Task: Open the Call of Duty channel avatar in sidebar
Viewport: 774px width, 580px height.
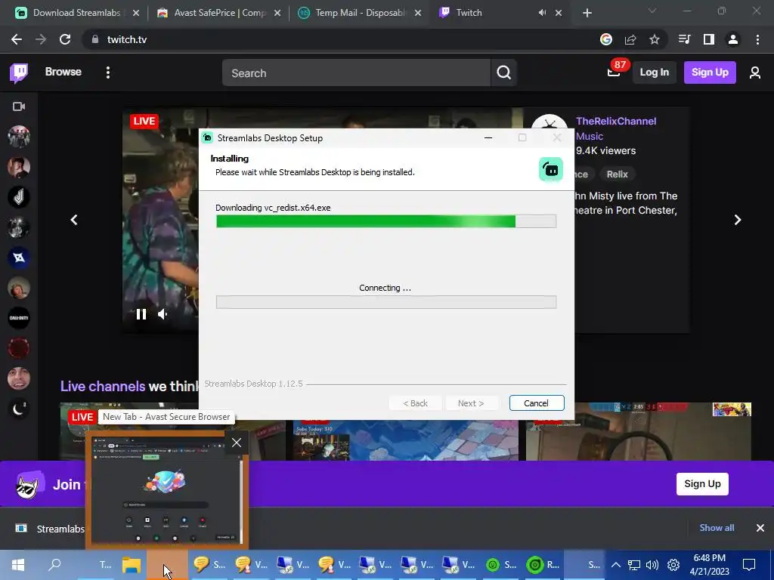Action: click(x=19, y=318)
